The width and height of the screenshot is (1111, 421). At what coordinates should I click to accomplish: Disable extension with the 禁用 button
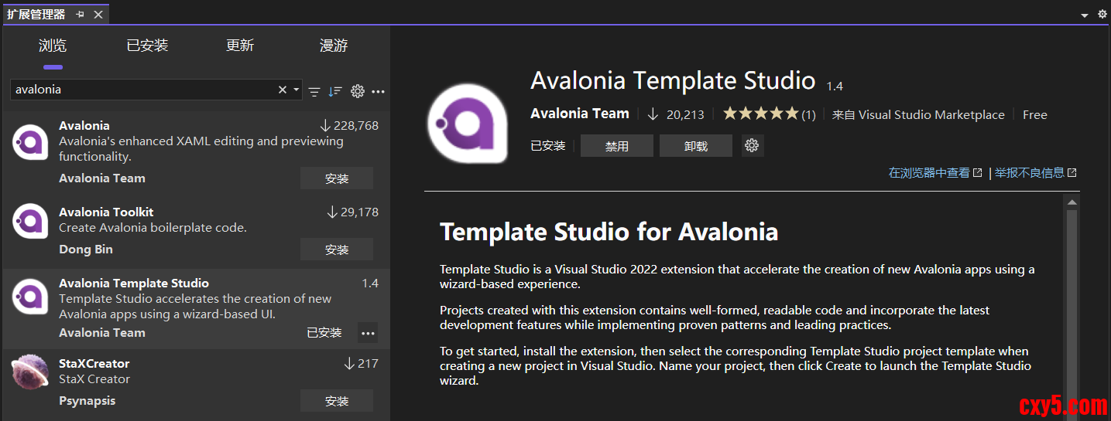click(x=617, y=146)
